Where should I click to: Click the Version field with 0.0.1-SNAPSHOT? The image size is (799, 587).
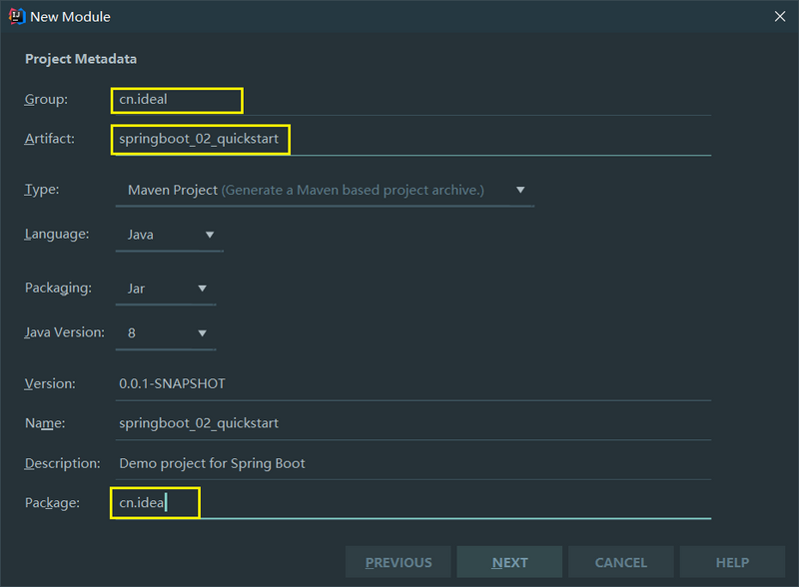(x=411, y=383)
